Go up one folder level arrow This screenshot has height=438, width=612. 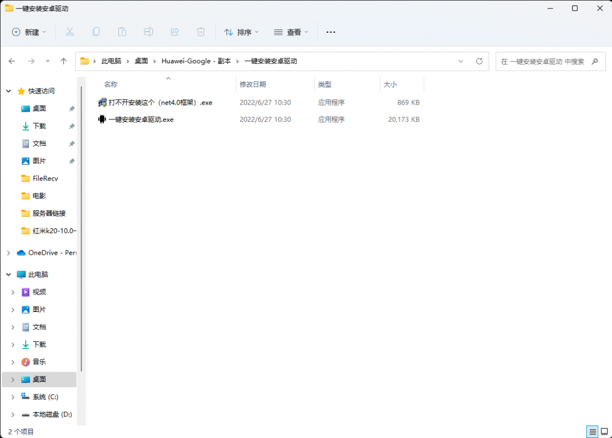click(x=63, y=62)
